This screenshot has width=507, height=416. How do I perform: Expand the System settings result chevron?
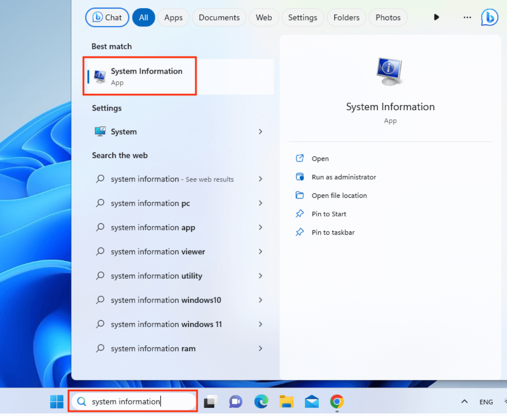(x=260, y=131)
